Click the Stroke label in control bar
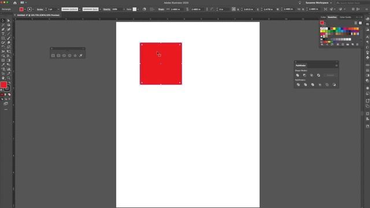The image size is (370, 208). click(x=40, y=9)
